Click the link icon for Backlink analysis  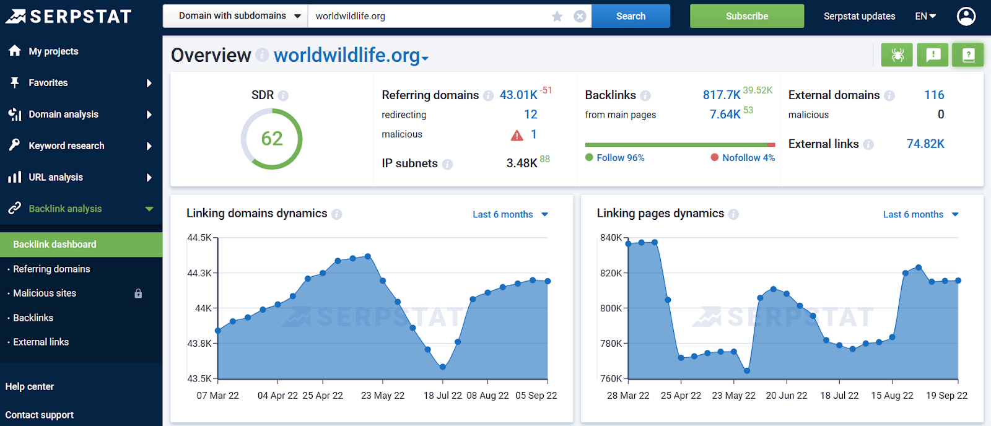[15, 209]
